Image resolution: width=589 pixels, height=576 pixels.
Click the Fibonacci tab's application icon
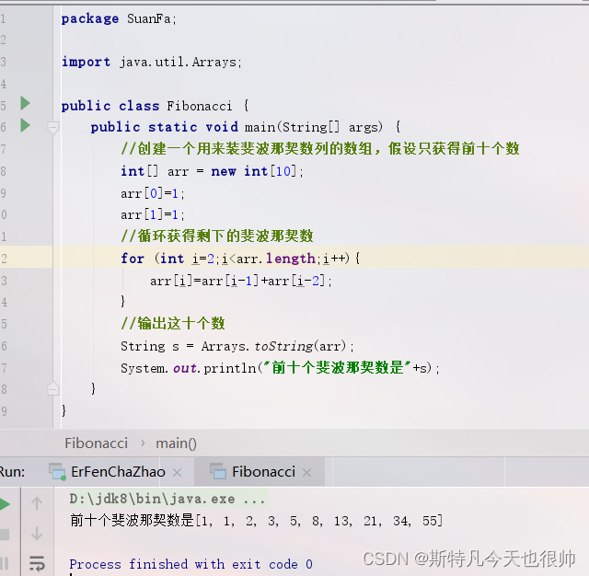click(218, 472)
